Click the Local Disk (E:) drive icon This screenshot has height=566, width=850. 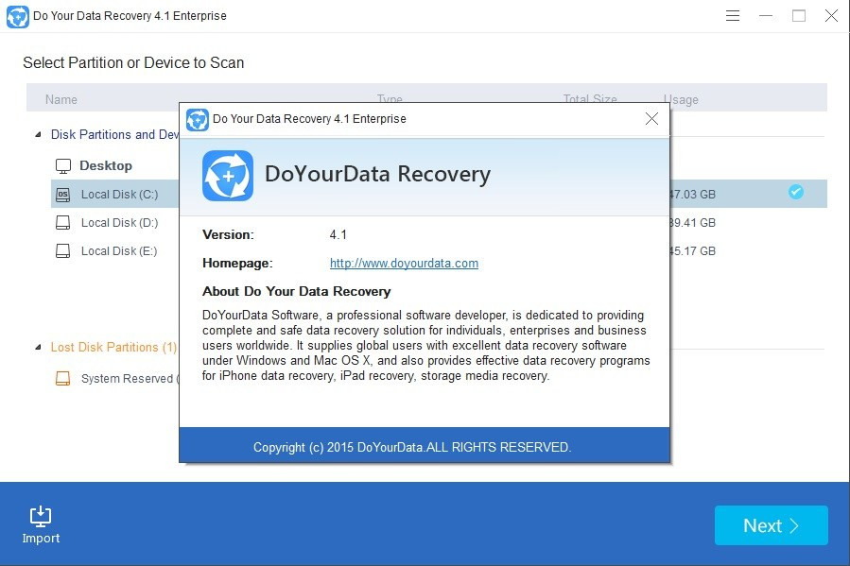[63, 250]
